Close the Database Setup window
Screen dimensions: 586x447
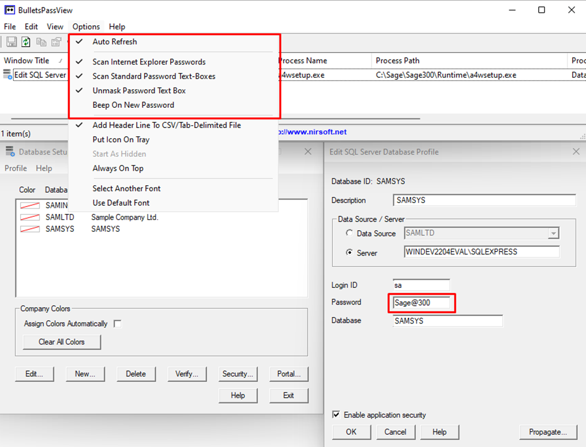(307, 152)
